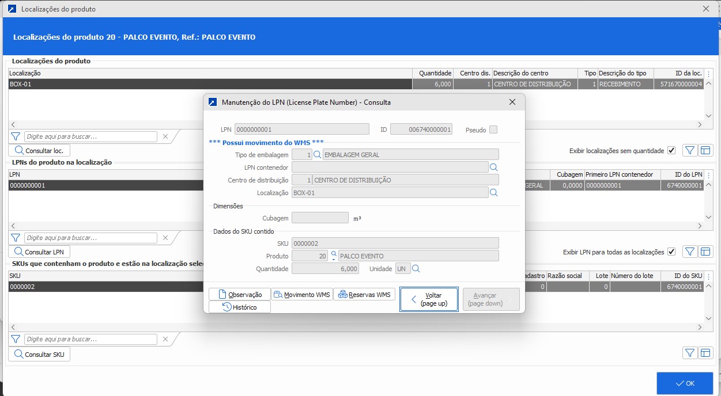Click search icon beside Localização BOX-01 field
This screenshot has width=721, height=396.
(x=493, y=193)
